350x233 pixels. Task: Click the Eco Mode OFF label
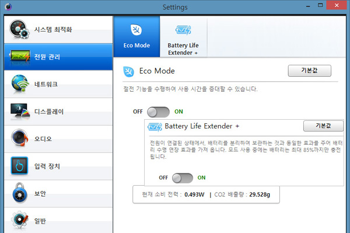tap(138, 112)
